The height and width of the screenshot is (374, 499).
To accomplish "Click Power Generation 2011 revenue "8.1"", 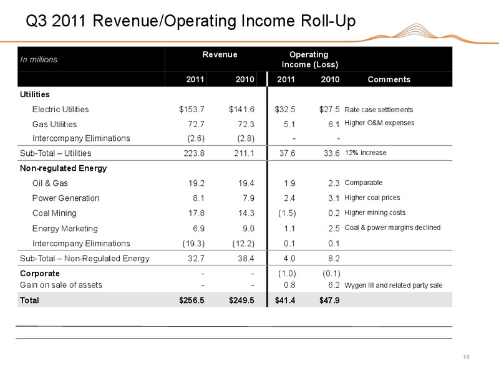I will pyautogui.click(x=198, y=198).
